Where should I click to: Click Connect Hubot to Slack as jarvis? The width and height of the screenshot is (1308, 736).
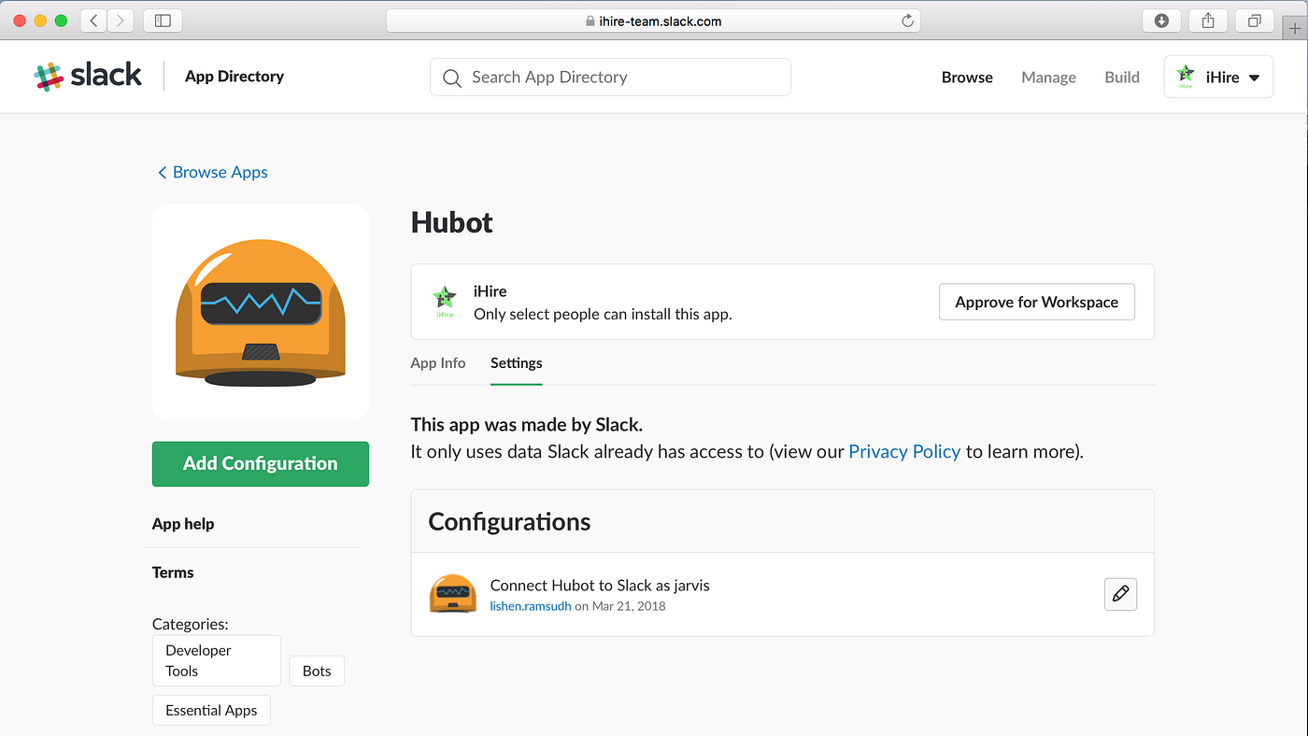point(600,586)
